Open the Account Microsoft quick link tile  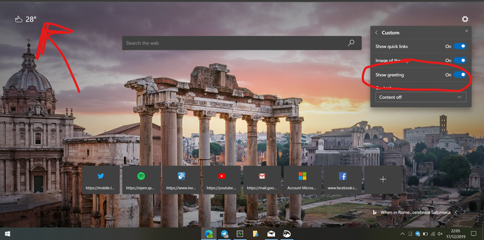tap(302, 180)
